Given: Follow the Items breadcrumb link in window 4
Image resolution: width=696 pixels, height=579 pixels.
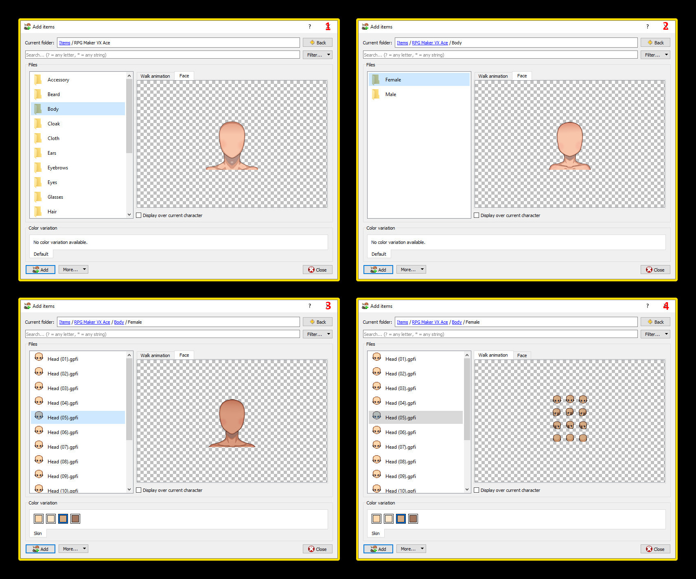Looking at the screenshot, I should 403,322.
